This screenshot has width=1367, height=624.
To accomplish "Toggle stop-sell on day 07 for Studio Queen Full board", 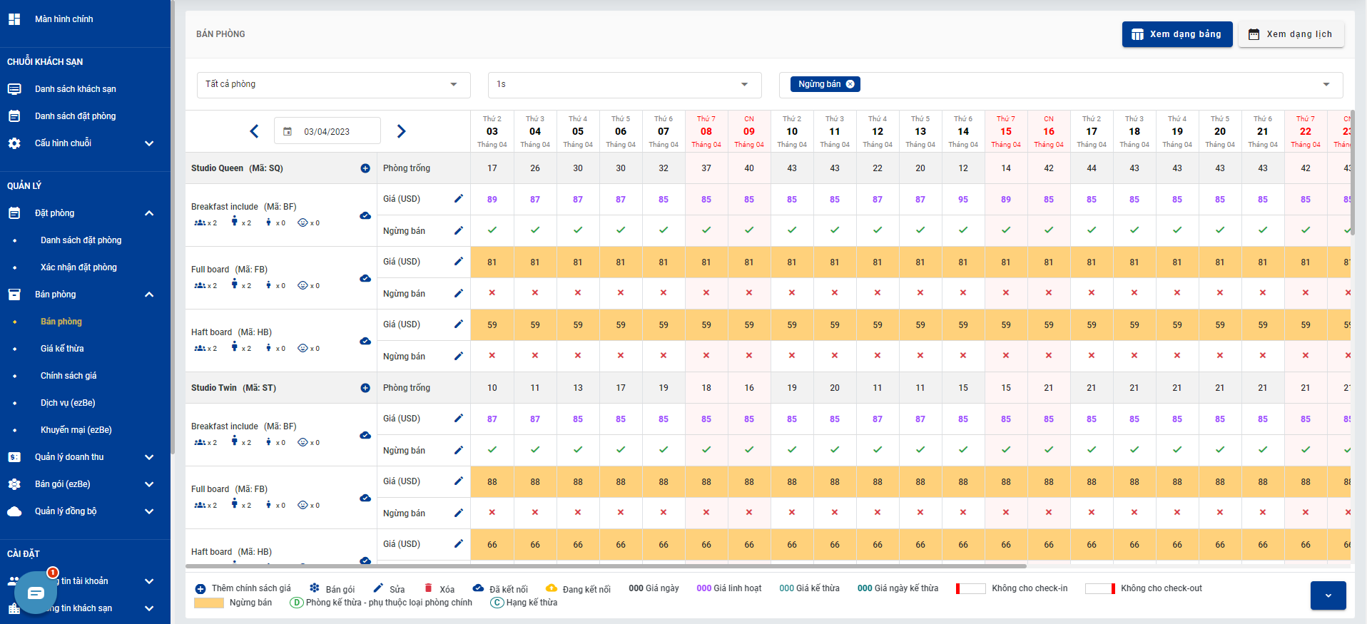I will tap(664, 293).
